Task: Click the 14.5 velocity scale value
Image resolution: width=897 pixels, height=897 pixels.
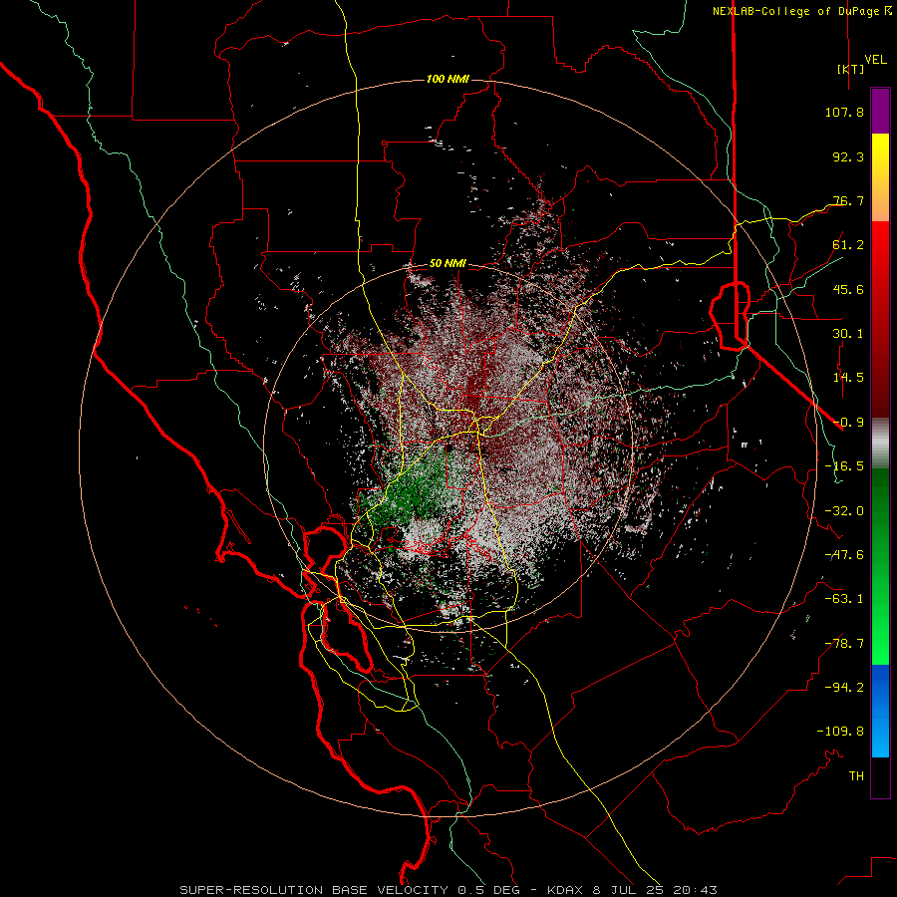Action: coord(848,378)
